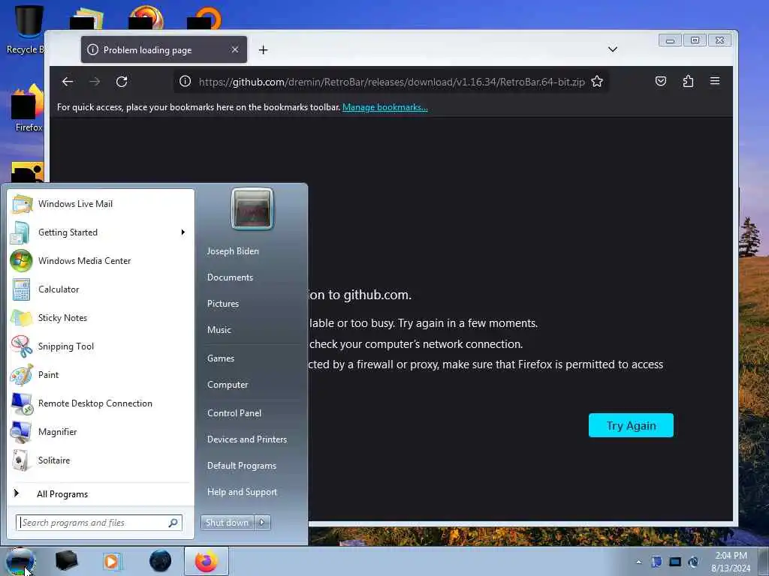Focus the 'Search programs and files' box
769x576 pixels.
pos(99,523)
